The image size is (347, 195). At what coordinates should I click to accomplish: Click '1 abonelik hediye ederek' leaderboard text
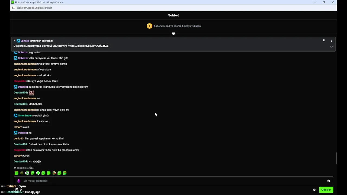pyautogui.click(x=177, y=26)
